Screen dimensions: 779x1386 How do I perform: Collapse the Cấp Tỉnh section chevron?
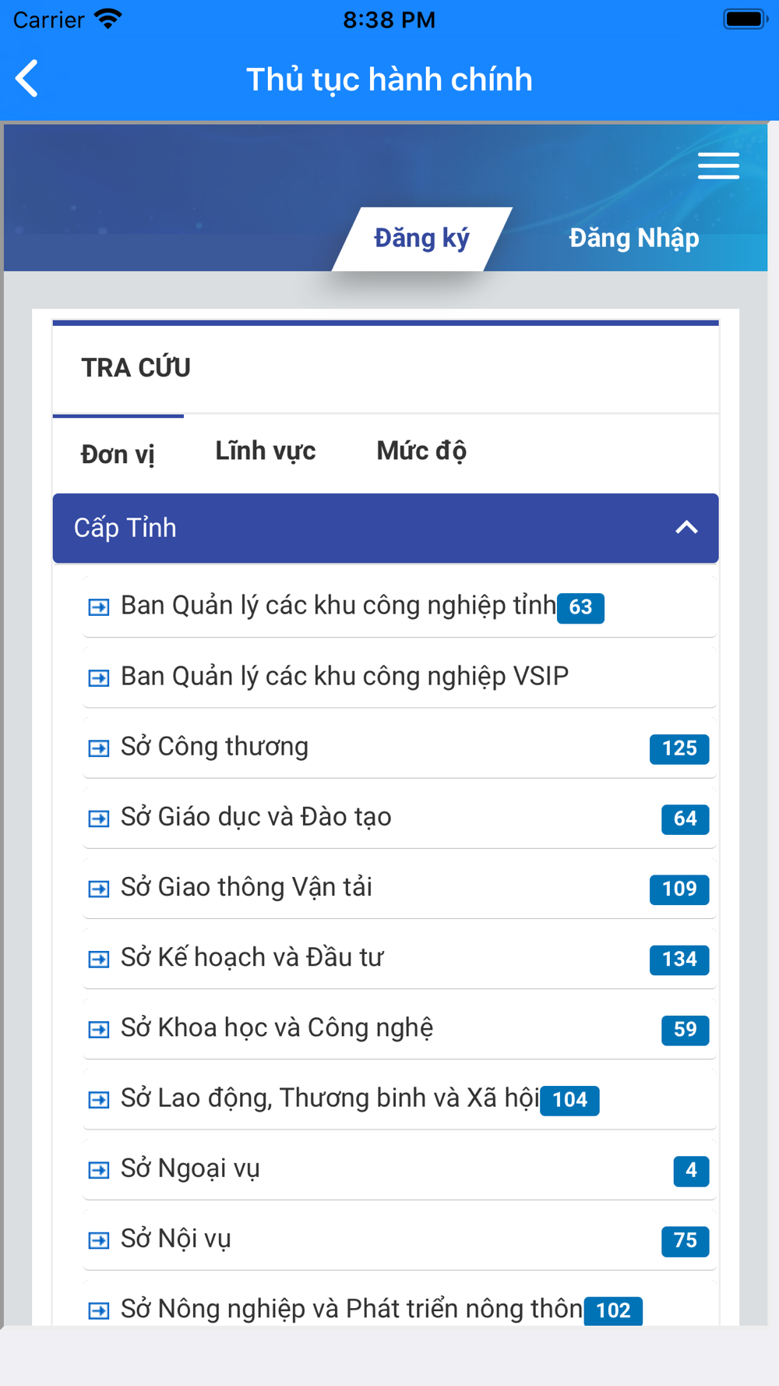686,528
